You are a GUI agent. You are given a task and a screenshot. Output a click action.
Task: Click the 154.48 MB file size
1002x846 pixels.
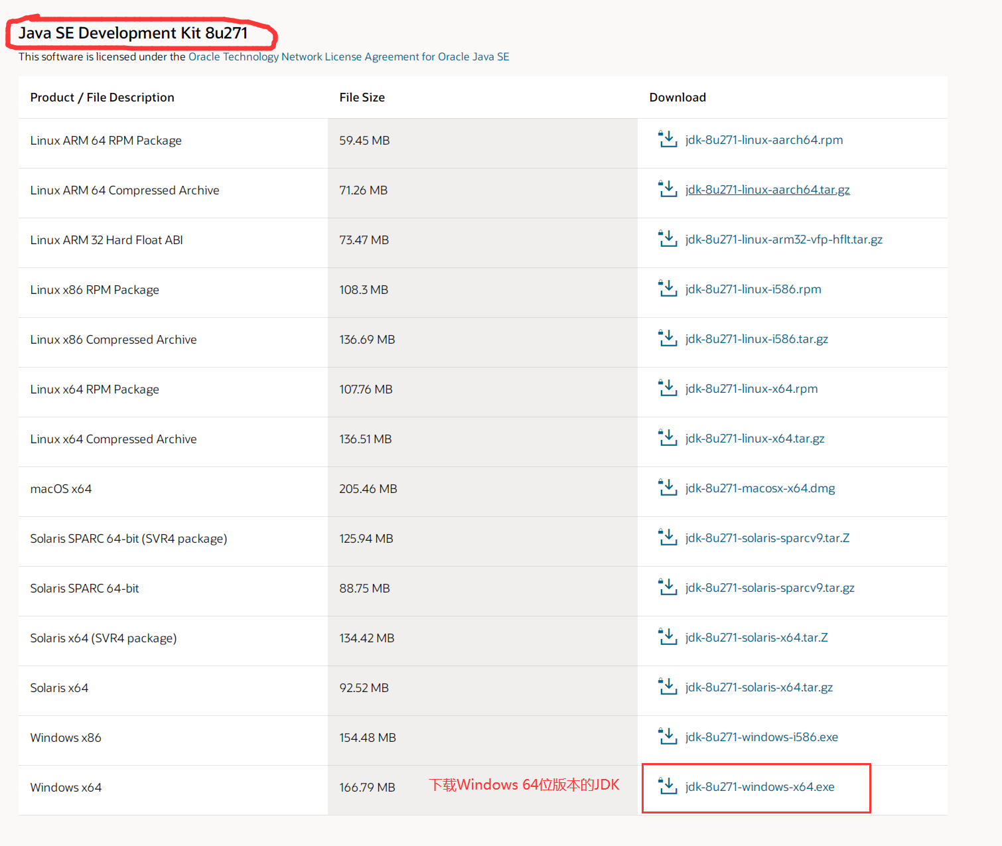[x=368, y=738]
